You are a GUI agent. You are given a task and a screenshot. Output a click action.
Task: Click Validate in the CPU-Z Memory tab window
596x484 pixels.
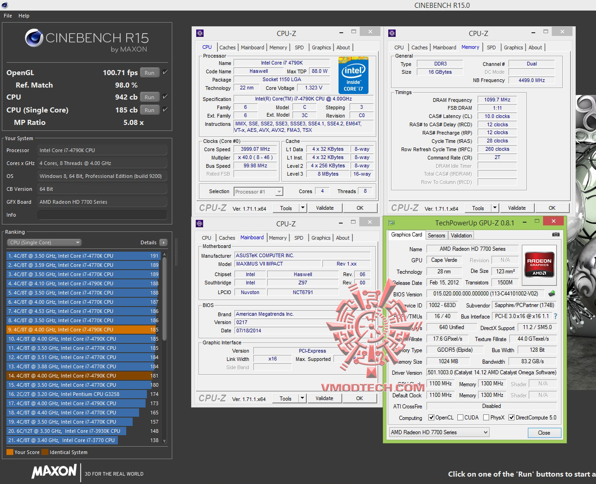517,208
